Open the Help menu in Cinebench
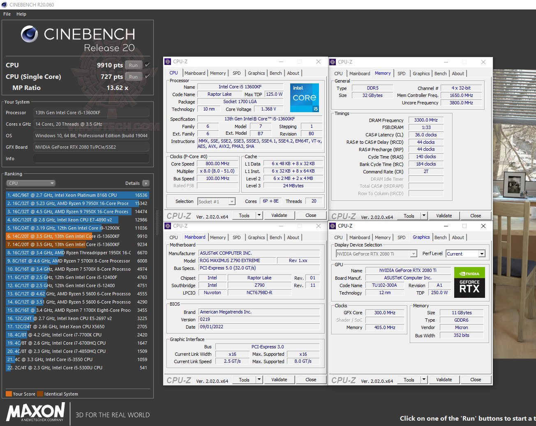 point(21,14)
